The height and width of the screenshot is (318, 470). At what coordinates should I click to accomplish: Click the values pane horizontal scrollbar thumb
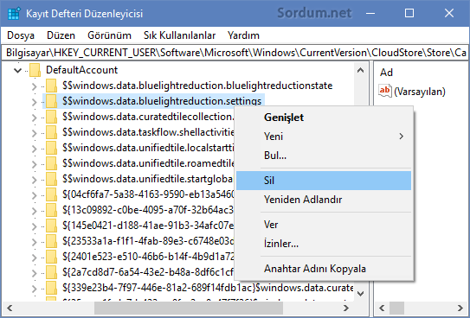tap(397, 308)
